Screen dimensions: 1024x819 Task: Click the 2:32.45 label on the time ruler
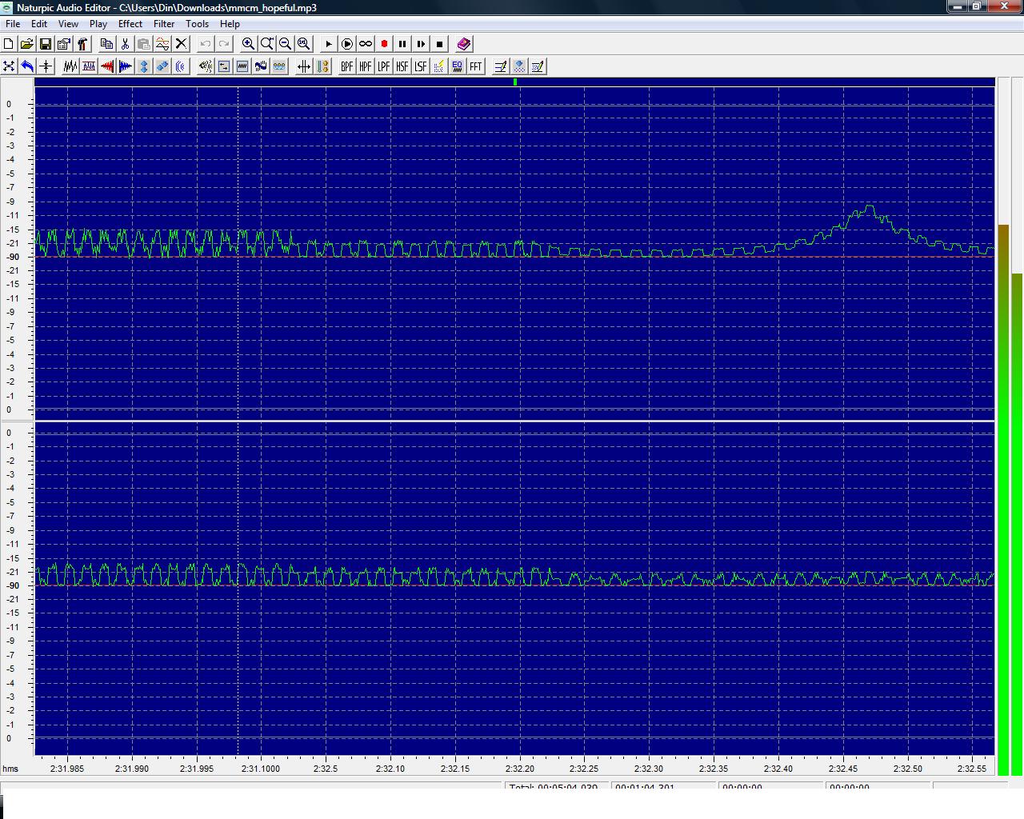click(842, 769)
